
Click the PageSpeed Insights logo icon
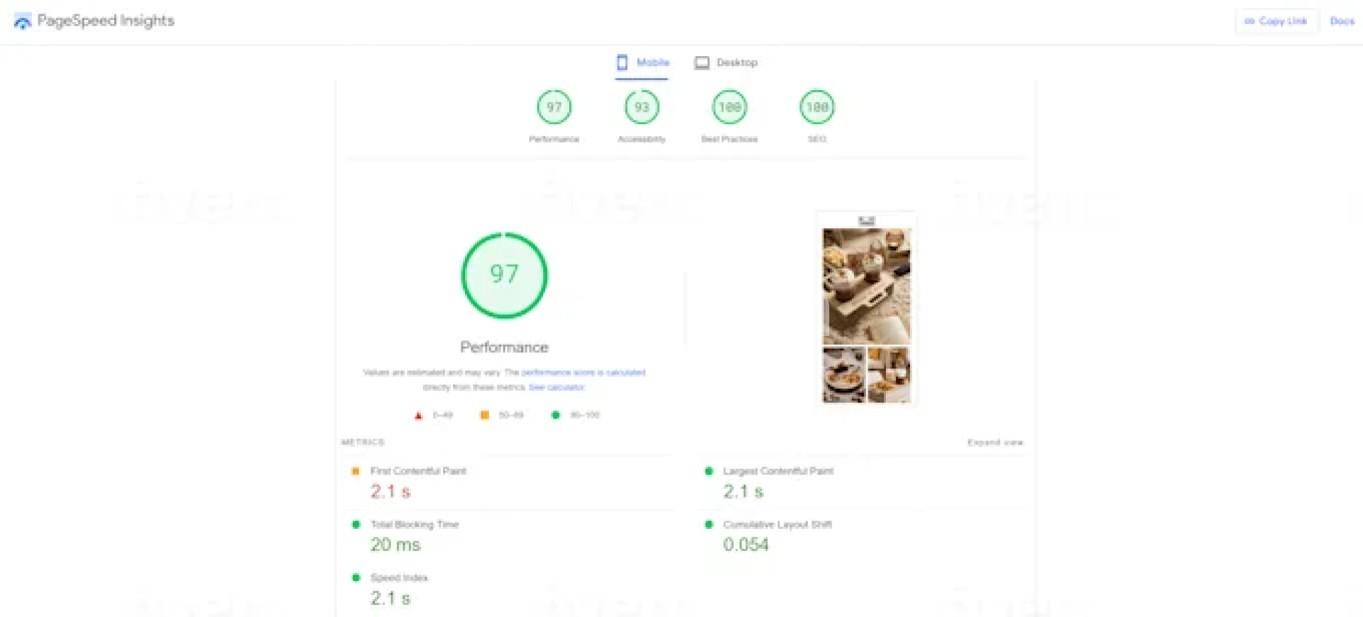23,21
